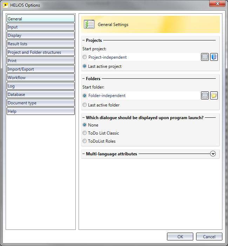
Task: Open the Result lists category
Action: pos(41,44)
